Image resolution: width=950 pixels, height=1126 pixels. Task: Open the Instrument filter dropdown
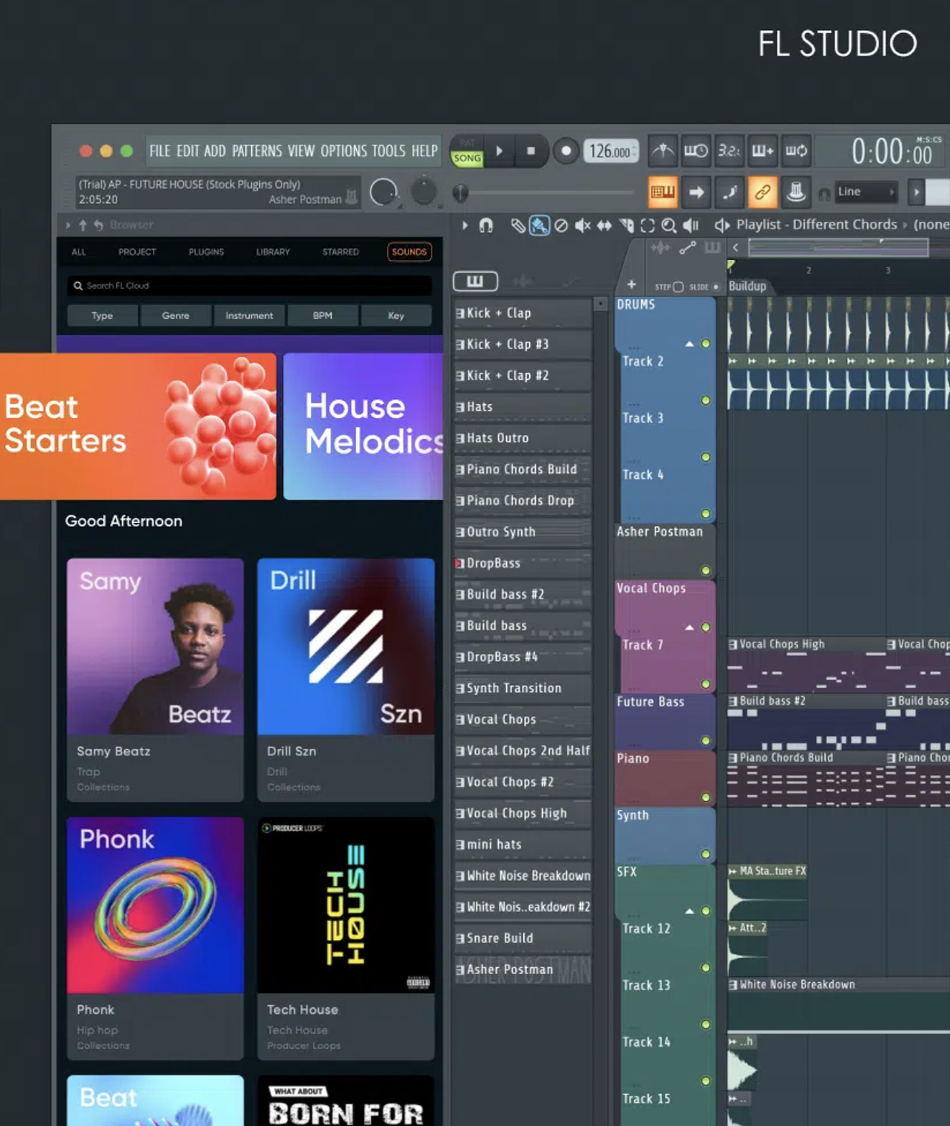coord(249,315)
